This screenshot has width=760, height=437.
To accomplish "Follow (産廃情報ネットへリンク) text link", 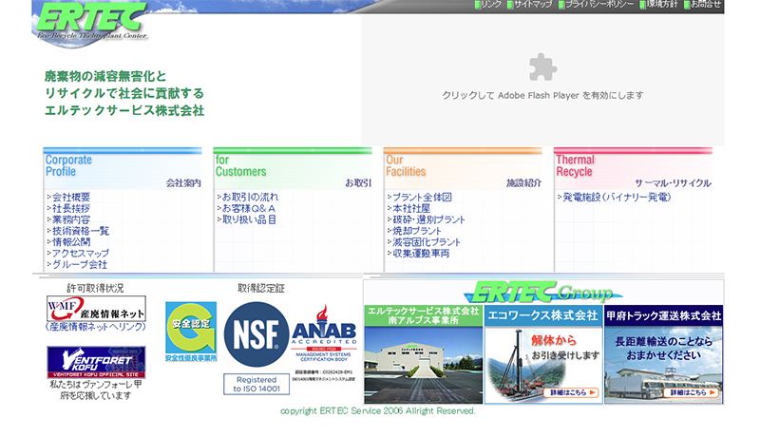I will pos(96,327).
